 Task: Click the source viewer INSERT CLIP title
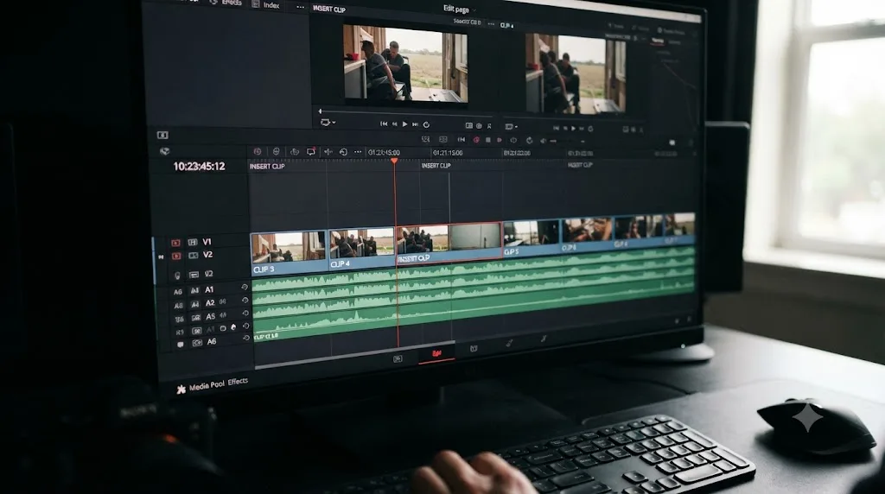[329, 9]
